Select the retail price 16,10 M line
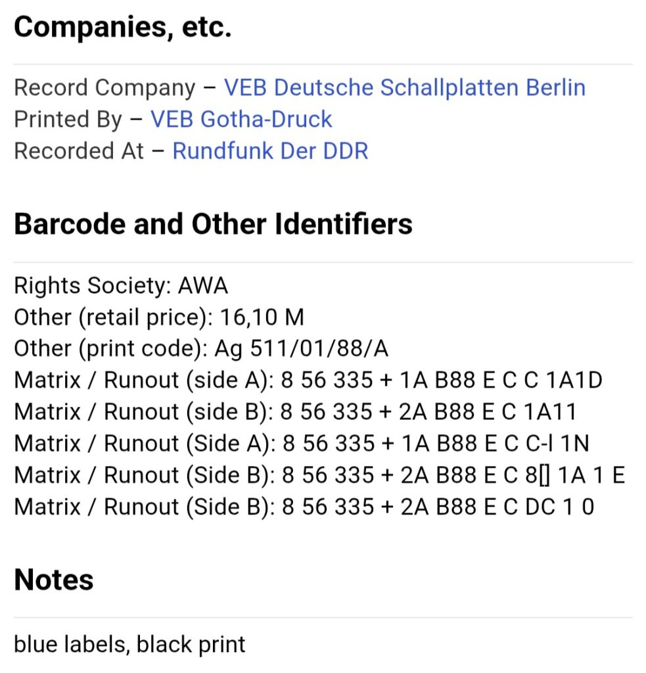646x673 pixels. (159, 317)
